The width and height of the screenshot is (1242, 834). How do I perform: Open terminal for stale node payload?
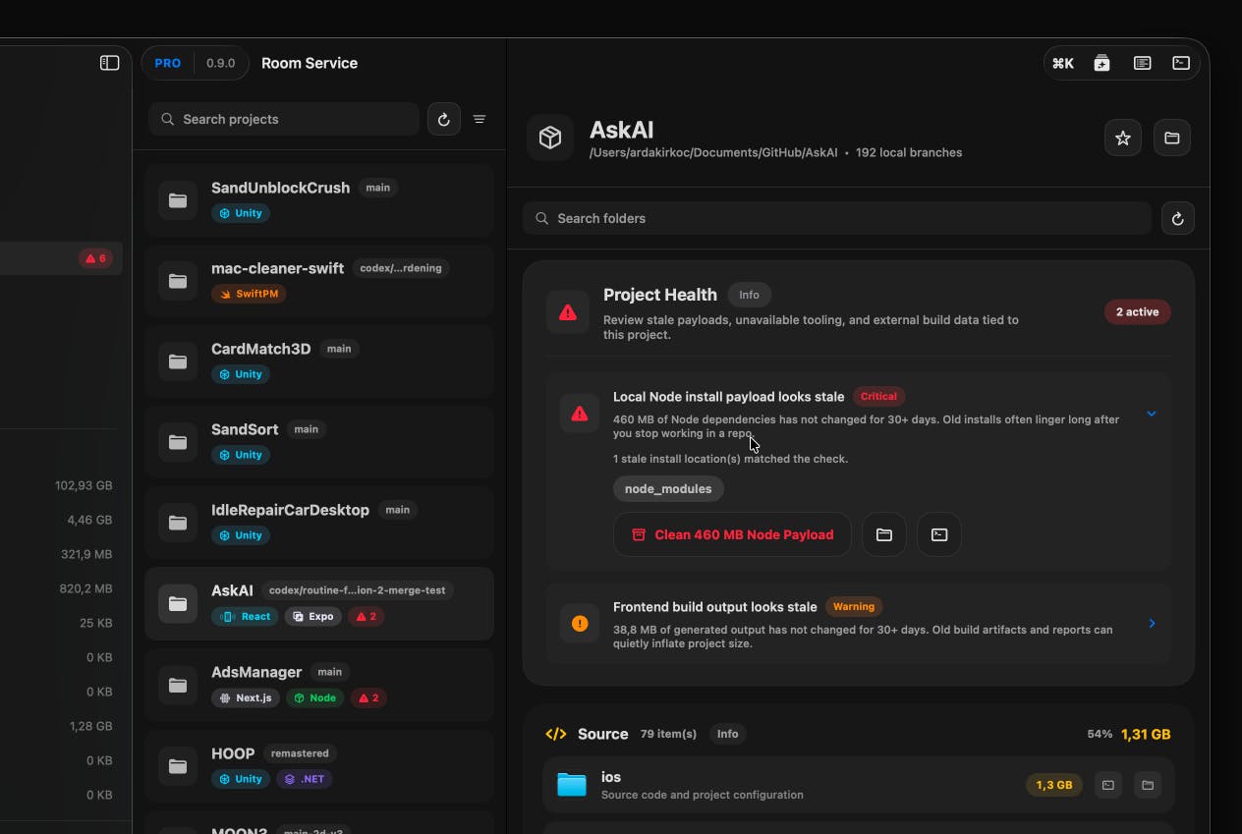click(939, 534)
